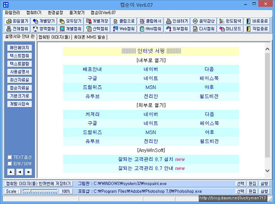Click the 최신자료실 sidebar button
275x204 pixels.
coord(19,80)
